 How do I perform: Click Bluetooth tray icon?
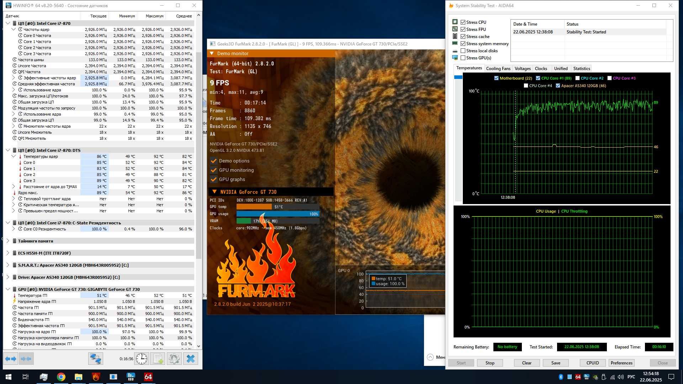[561, 377]
